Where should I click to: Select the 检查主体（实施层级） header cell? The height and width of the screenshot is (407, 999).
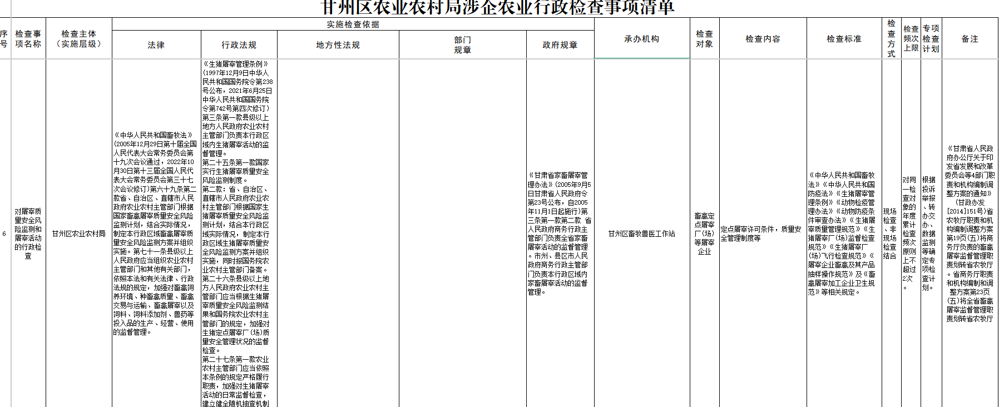coord(78,39)
